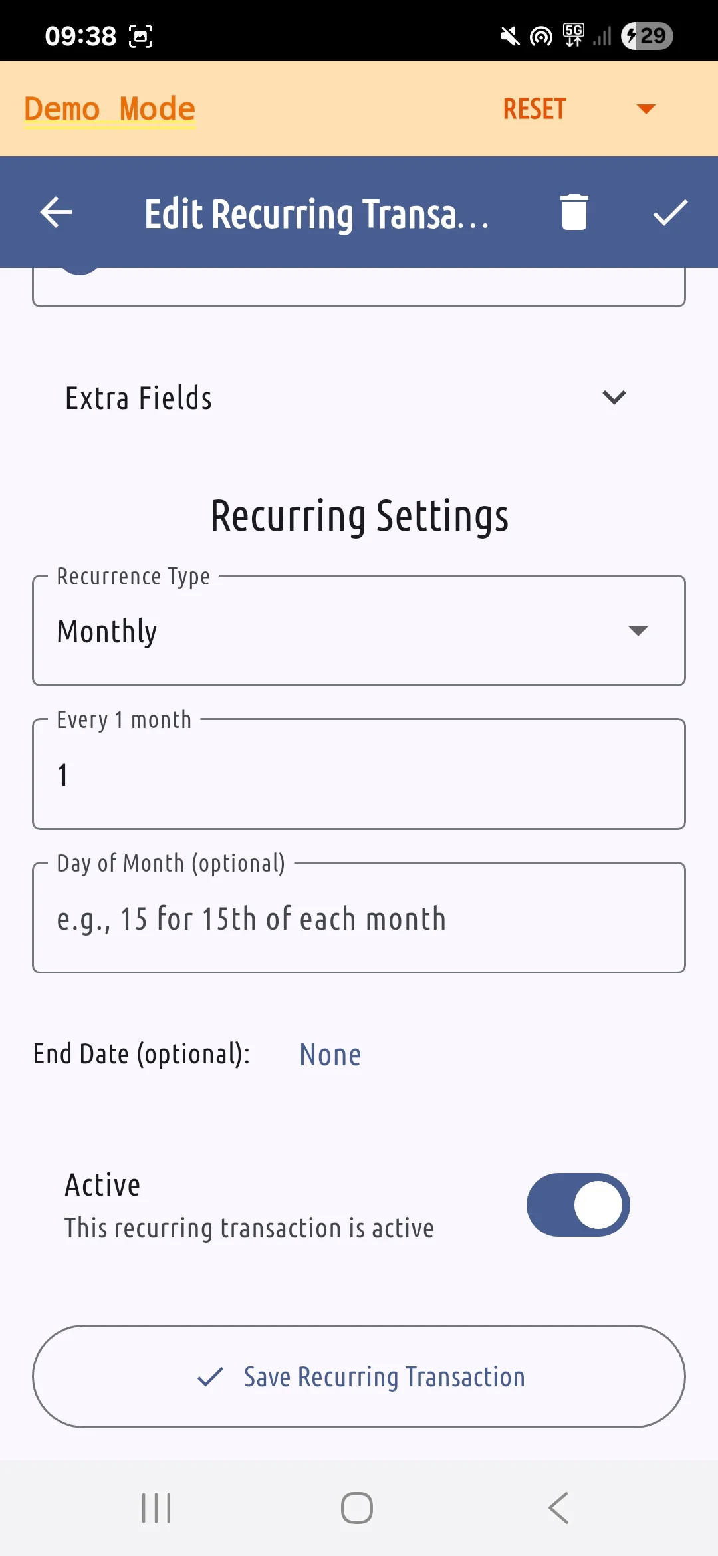This screenshot has height=1556, width=718.
Task: Tap the Android recent apps icon
Action: click(156, 1508)
